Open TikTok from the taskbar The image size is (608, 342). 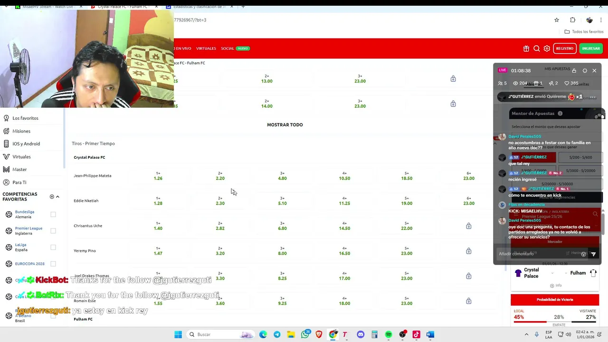[x=416, y=334]
